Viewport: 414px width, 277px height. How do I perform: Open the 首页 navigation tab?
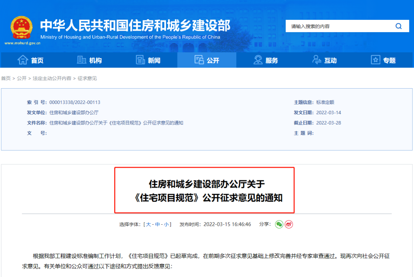click(x=30, y=60)
